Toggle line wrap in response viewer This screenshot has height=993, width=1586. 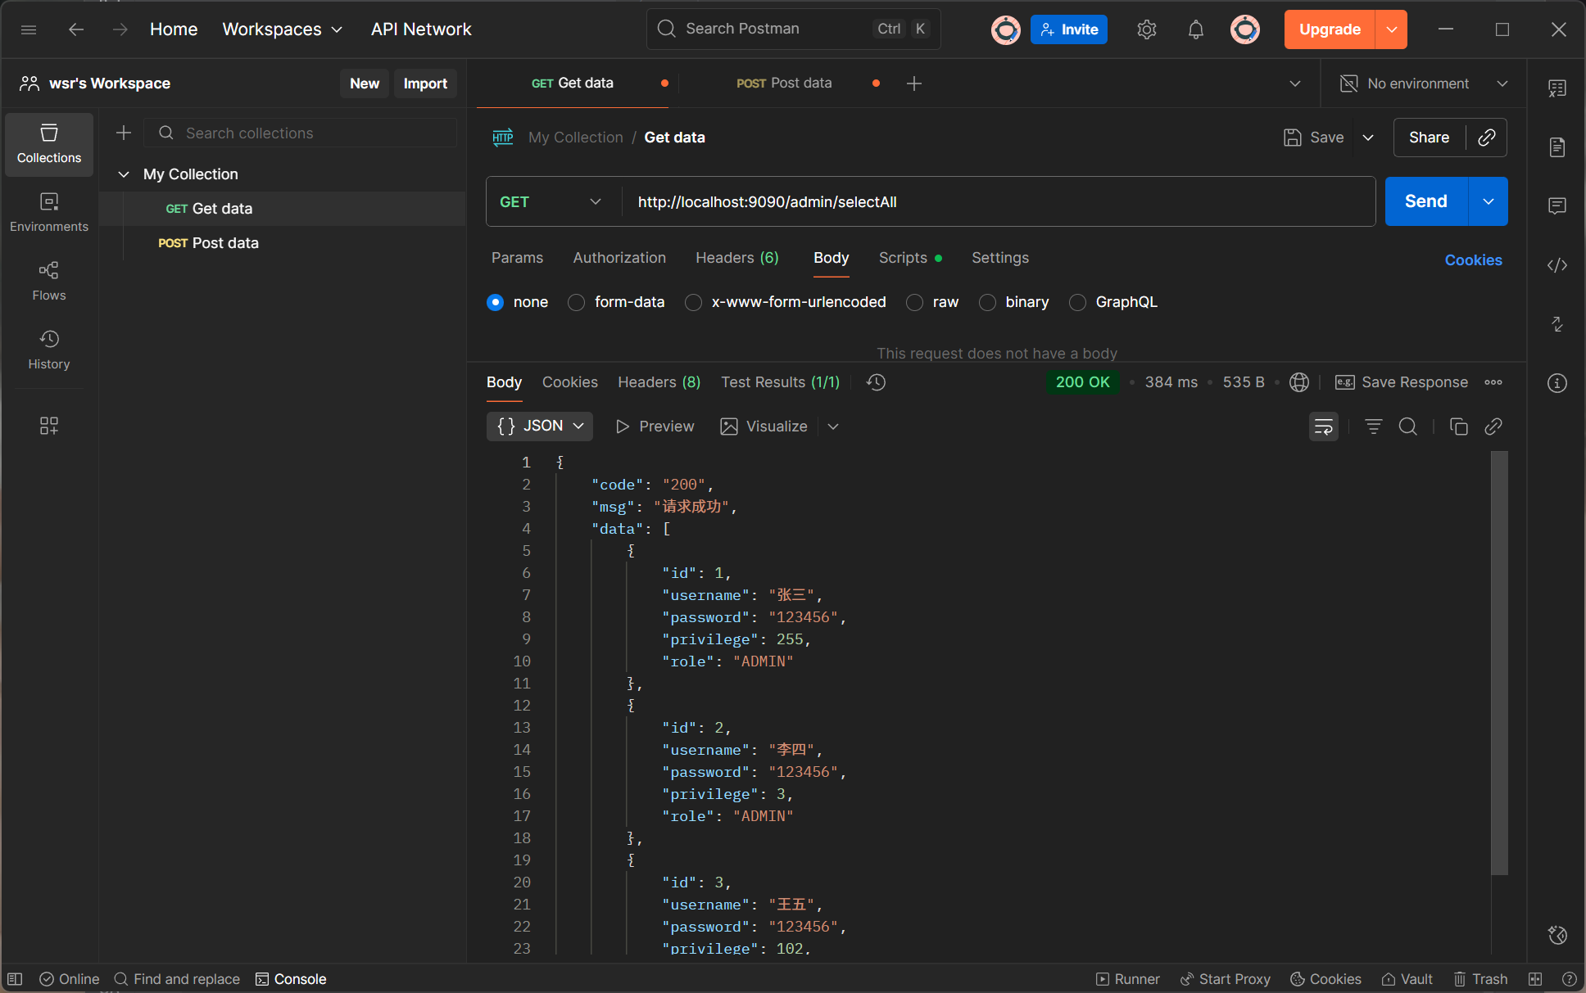[x=1324, y=427]
